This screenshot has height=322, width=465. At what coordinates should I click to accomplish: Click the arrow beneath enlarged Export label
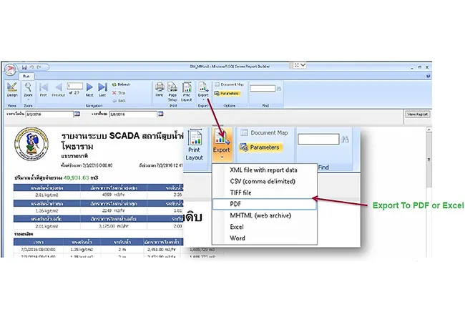point(222,157)
